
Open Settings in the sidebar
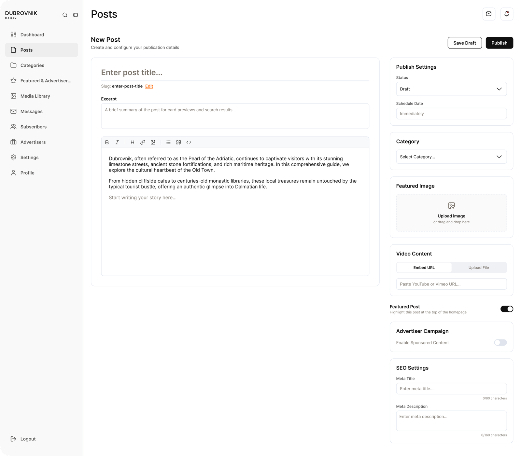[42, 157]
